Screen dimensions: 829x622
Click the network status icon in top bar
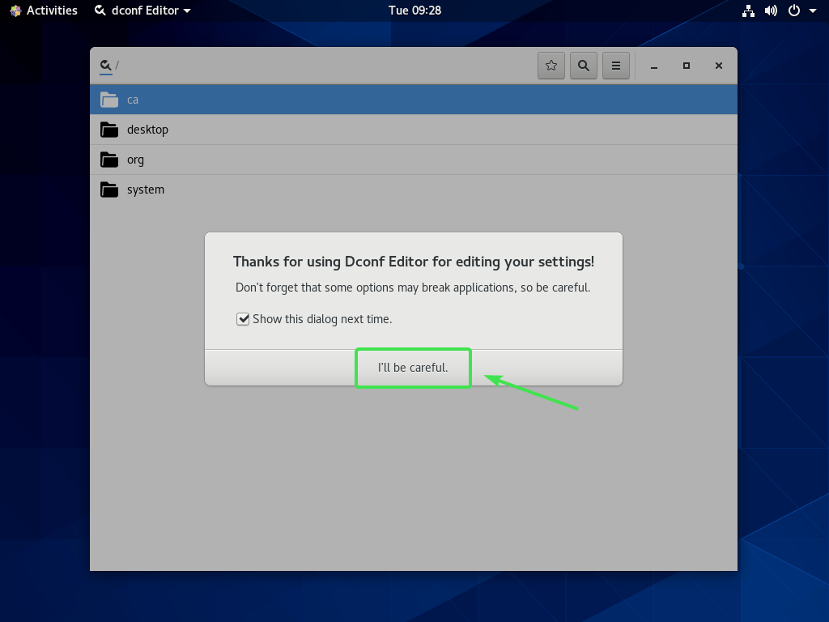pyautogui.click(x=749, y=11)
